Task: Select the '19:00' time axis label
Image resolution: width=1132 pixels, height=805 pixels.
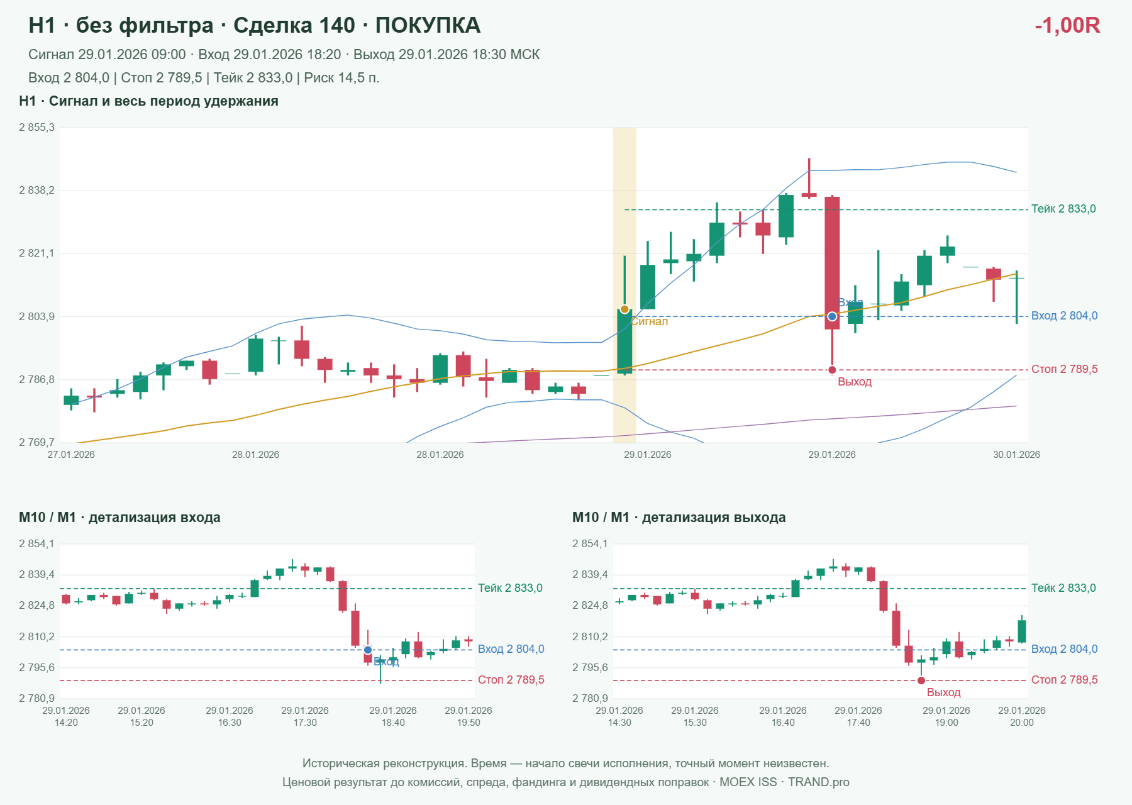Action: coord(946,723)
